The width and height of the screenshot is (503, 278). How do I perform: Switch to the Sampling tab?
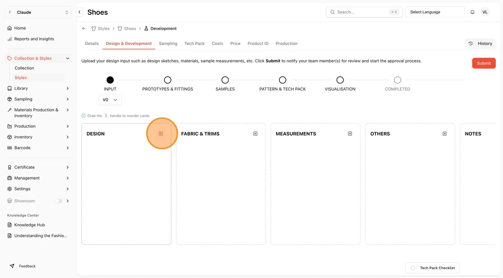168,44
